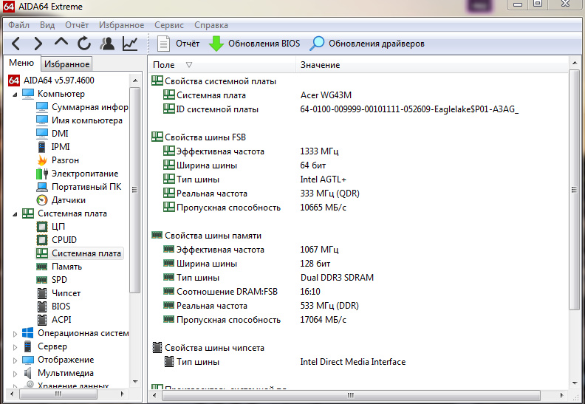This screenshot has width=585, height=404.
Task: Open user management silhouette icon
Action: coord(107,44)
